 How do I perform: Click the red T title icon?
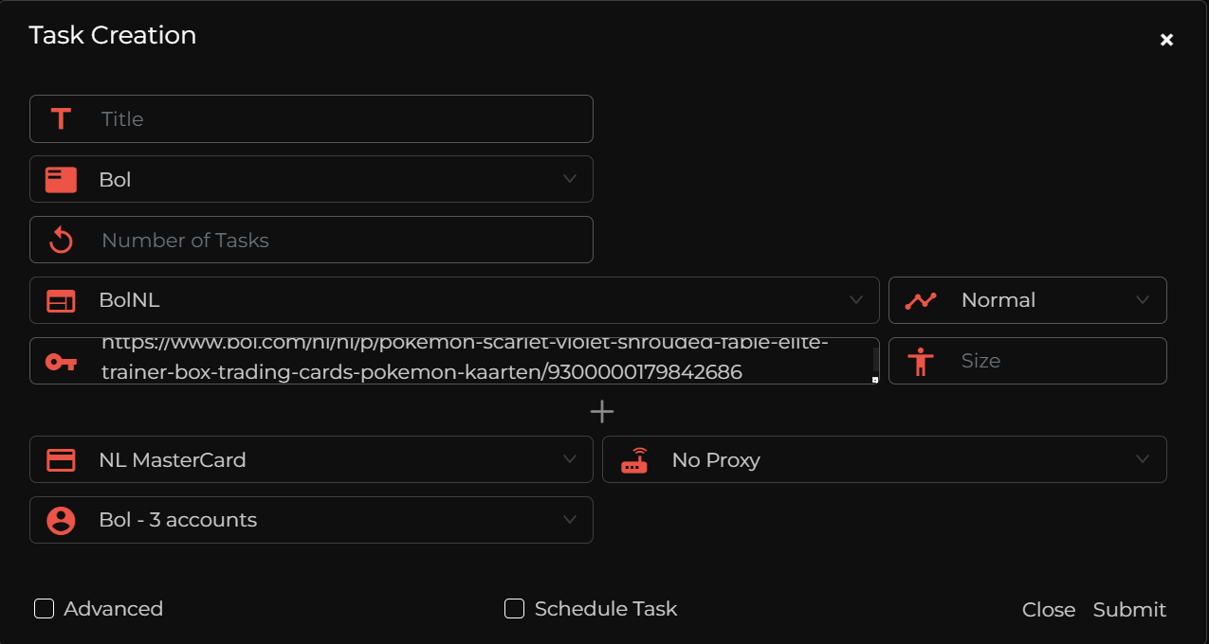coord(61,119)
